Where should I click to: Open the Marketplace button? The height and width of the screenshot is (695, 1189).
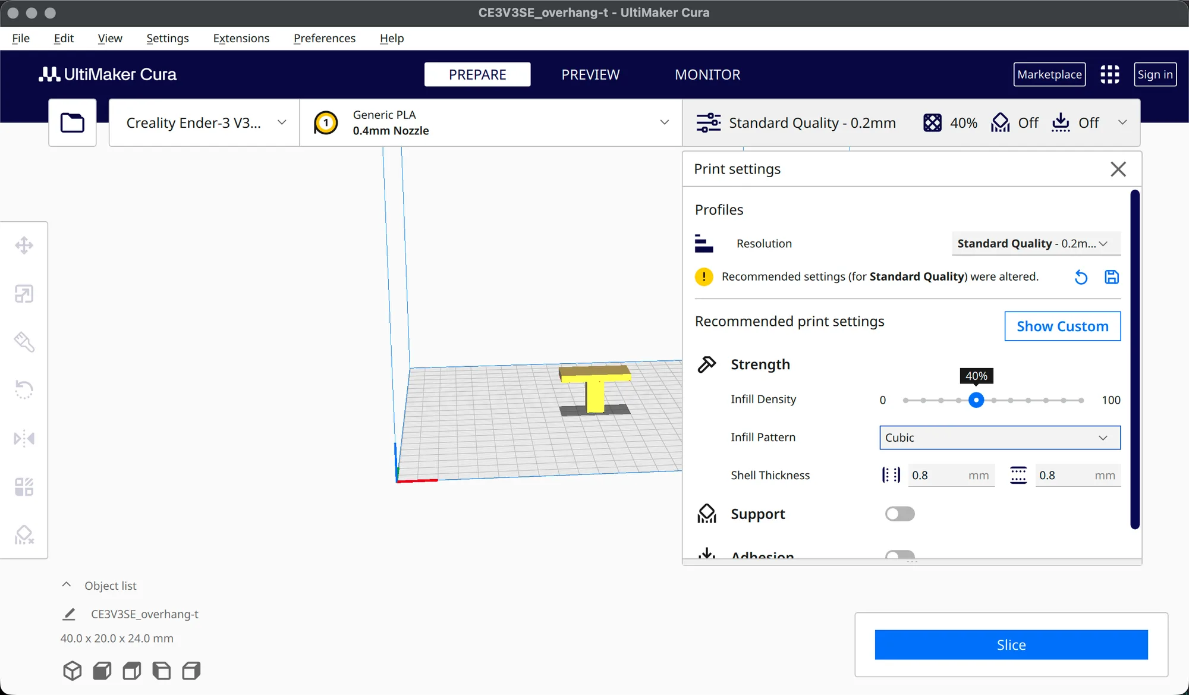(1049, 74)
